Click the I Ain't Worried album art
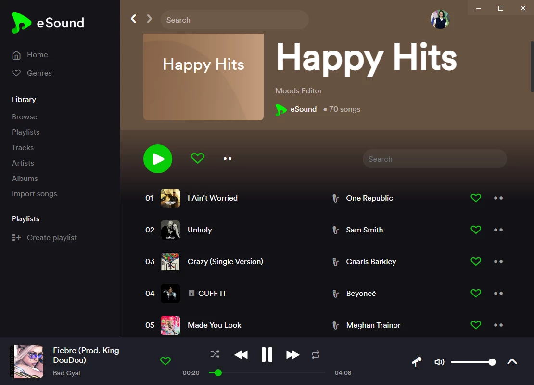The height and width of the screenshot is (385, 534). pos(170,198)
